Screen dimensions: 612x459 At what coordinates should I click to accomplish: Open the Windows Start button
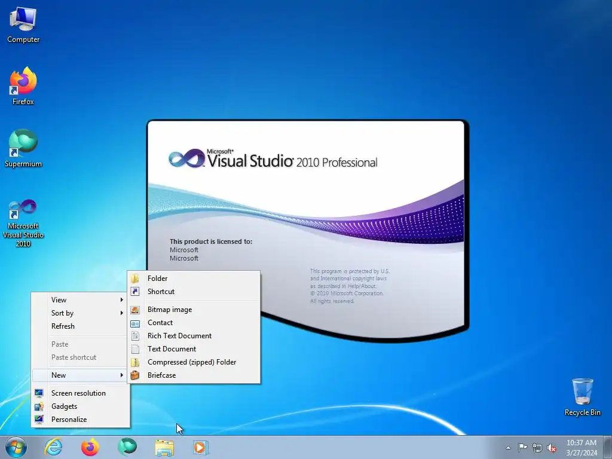tap(16, 447)
